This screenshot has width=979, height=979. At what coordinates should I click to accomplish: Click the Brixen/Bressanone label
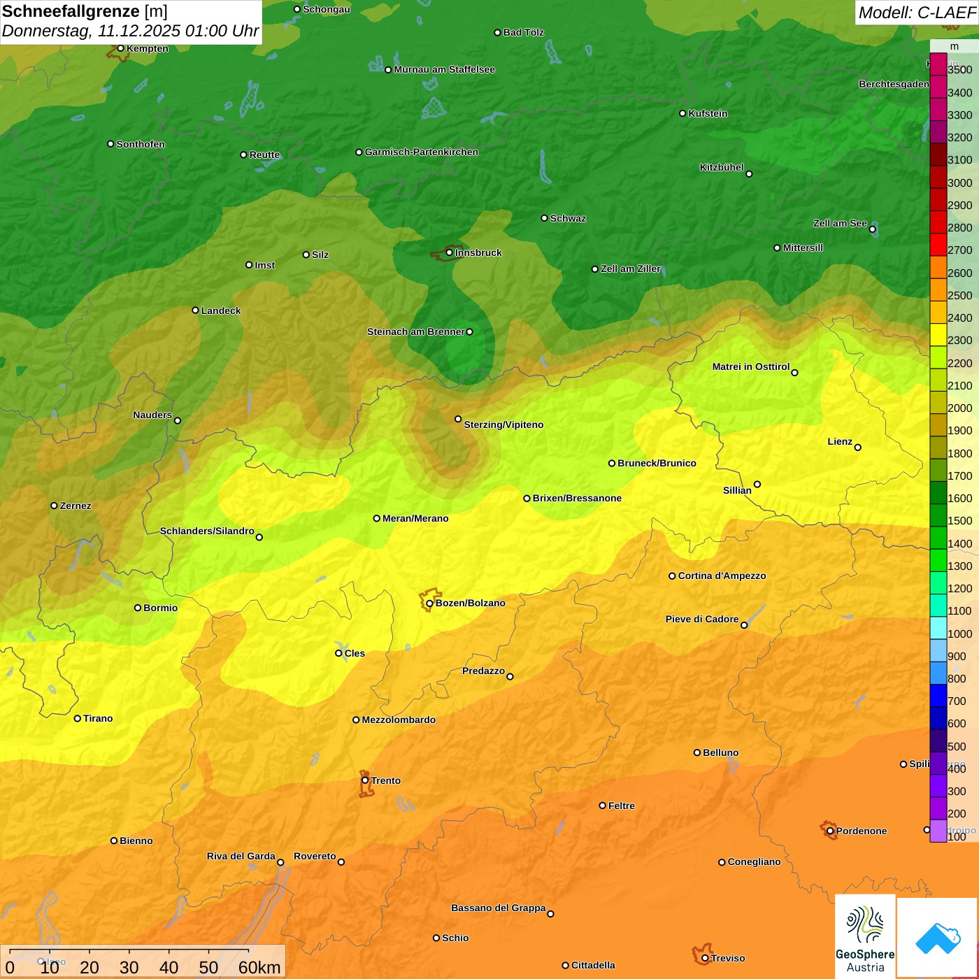click(577, 498)
